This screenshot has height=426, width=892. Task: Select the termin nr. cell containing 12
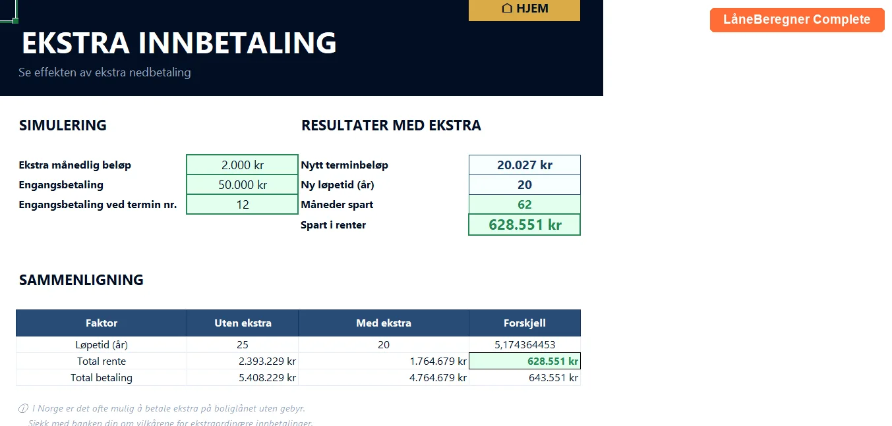(243, 205)
